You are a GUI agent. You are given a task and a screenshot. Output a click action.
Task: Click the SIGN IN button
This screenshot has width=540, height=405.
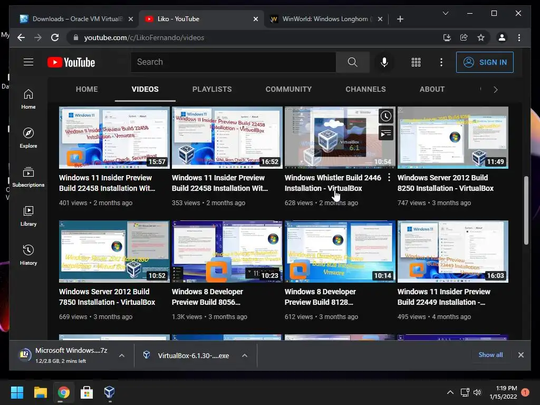485,62
